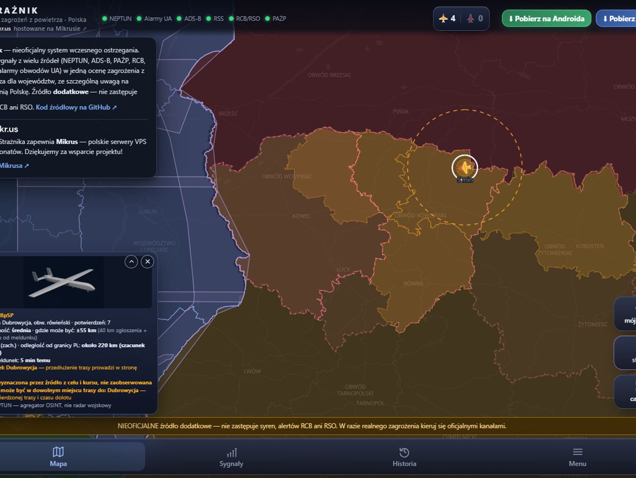Click the TARNOPOL city label on map

[x=370, y=403]
